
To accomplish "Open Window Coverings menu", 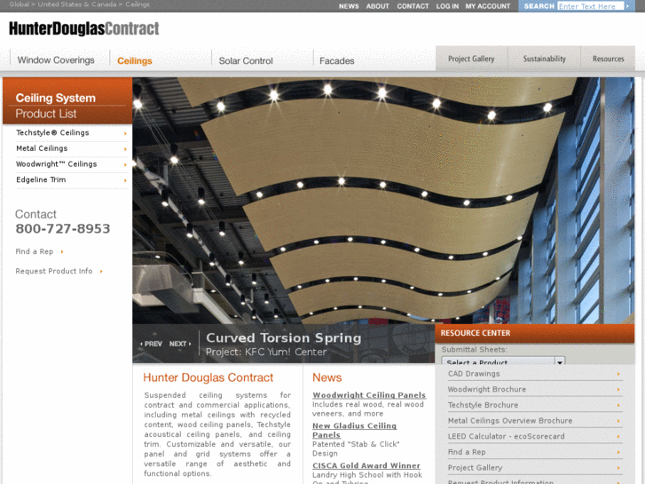I will click(x=56, y=60).
